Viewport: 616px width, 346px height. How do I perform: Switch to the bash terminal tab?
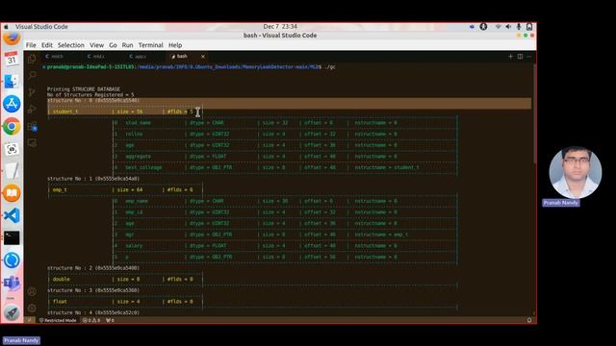point(182,57)
